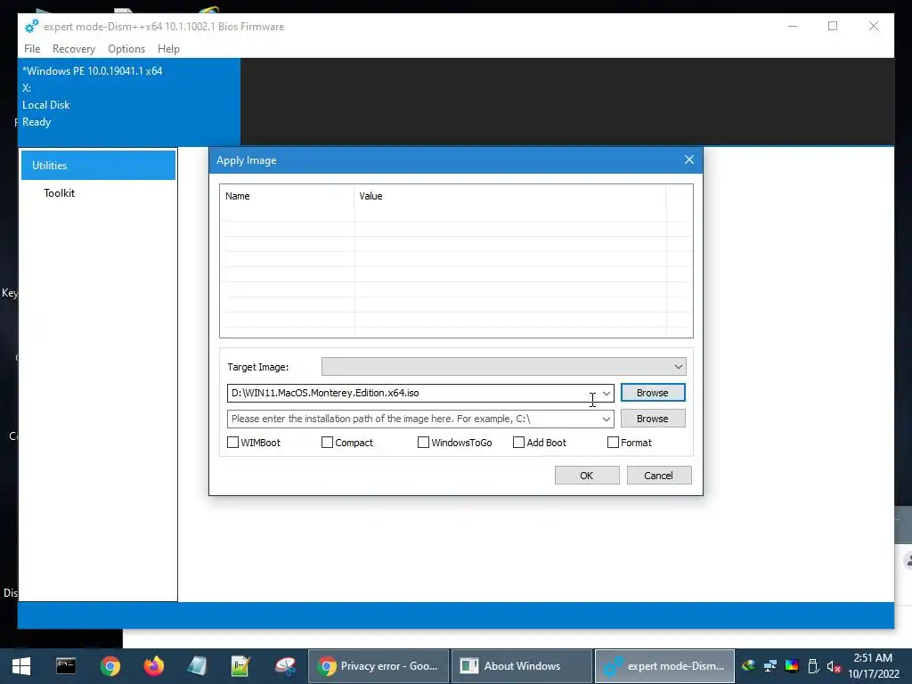Switch to the About Windows taskbar window
Viewport: 912px width, 684px height.
pos(522,666)
